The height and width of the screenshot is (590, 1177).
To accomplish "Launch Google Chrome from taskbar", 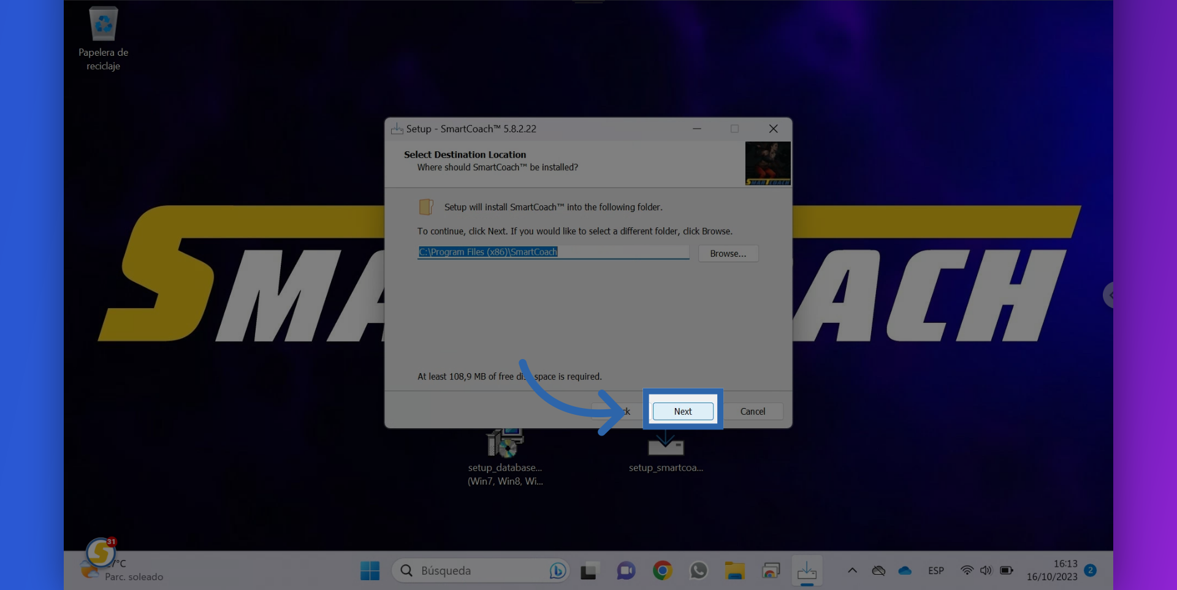I will [x=662, y=570].
